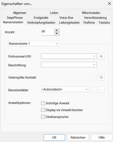
Task: Click contact icon beside Verknüpfter Kontakt
Action: pyautogui.click(x=101, y=77)
